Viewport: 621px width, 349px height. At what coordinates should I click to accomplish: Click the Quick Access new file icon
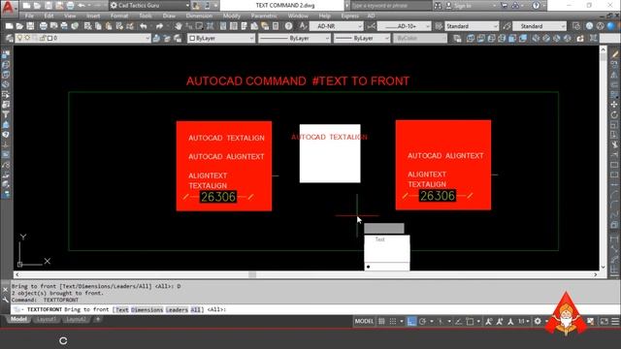[26, 6]
